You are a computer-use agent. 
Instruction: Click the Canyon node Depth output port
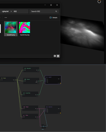pyautogui.click(x=38, y=82)
